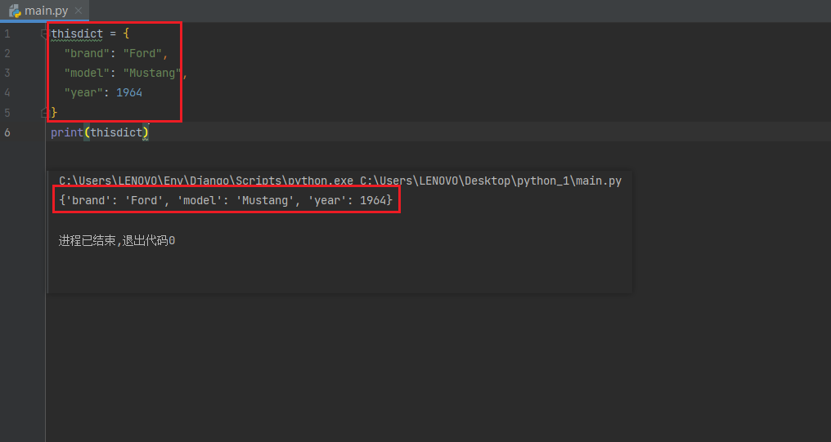Viewport: 831px width, 442px height.
Task: Click line number 6 in the gutter
Action: click(7, 132)
